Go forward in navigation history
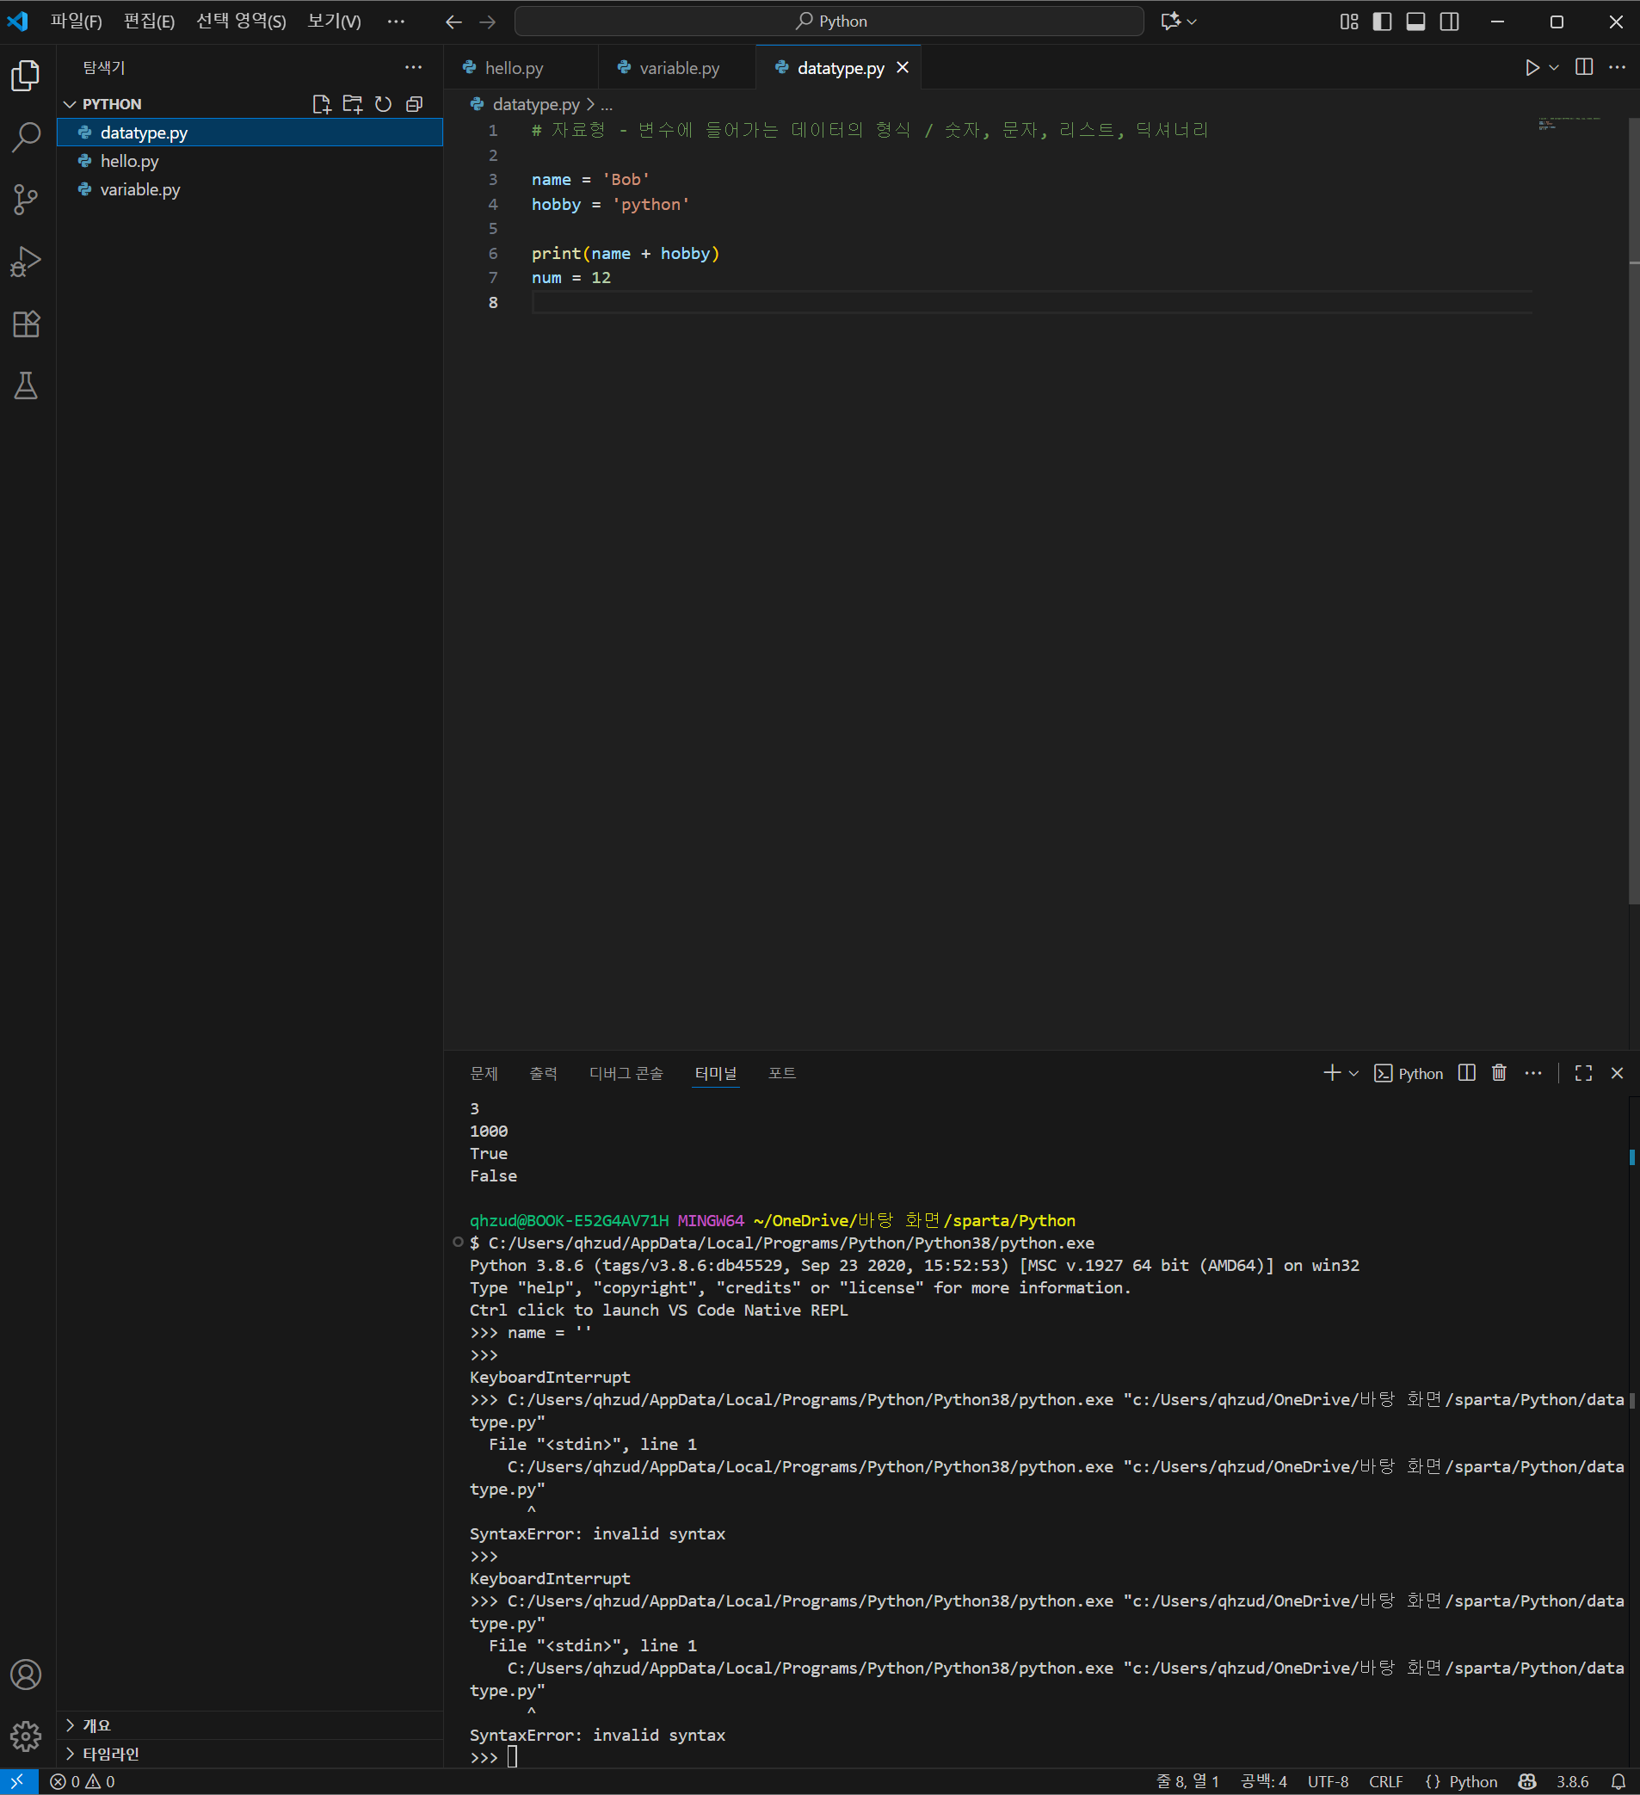Viewport: 1640px width, 1795px height. (488, 22)
